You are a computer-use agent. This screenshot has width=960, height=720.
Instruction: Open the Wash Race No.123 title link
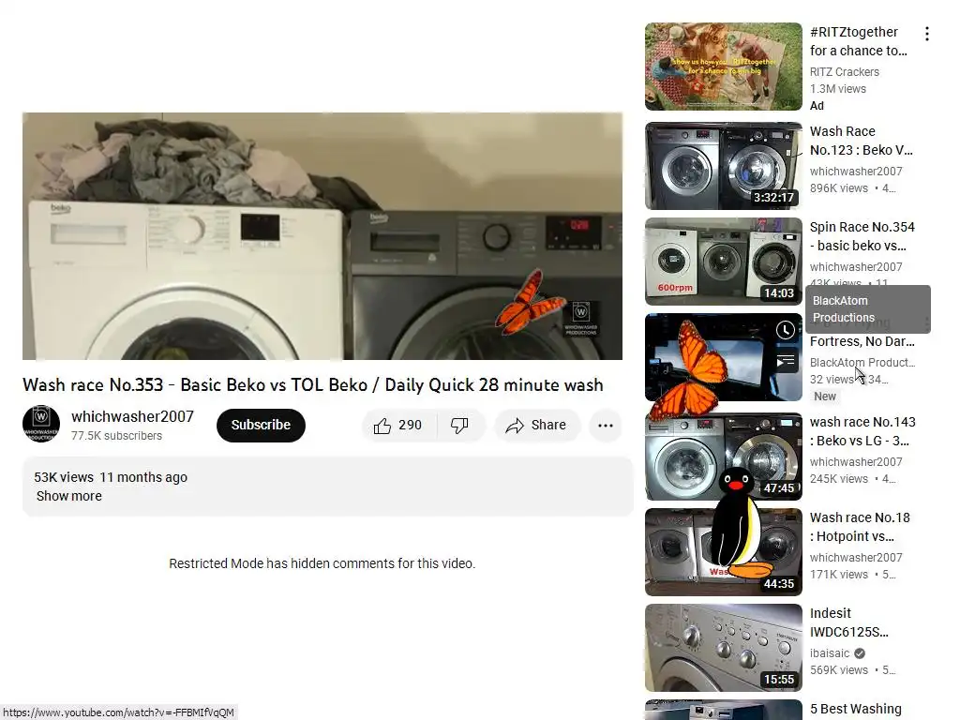click(x=862, y=141)
